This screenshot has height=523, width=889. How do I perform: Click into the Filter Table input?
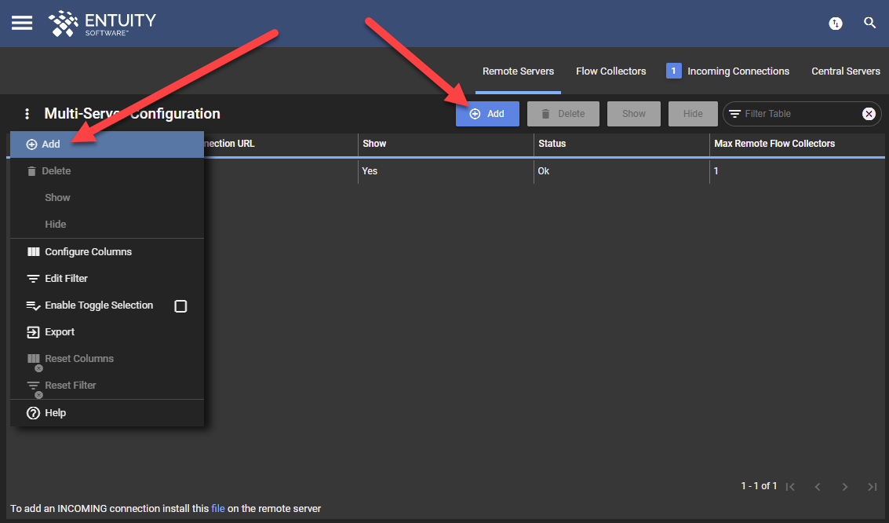800,114
